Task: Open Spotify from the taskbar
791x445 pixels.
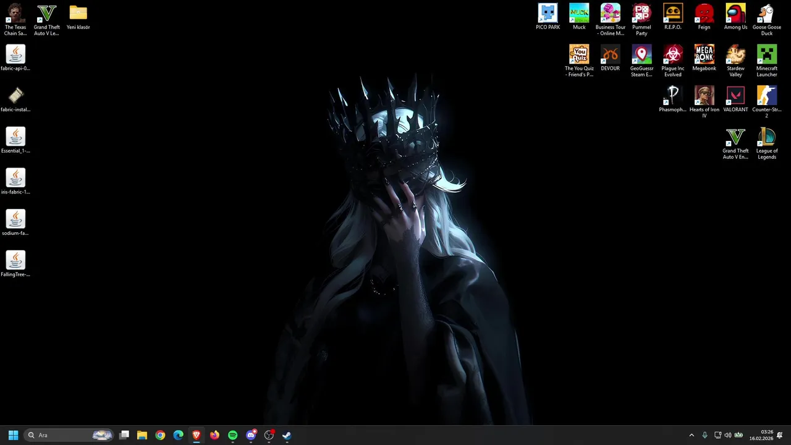Action: pyautogui.click(x=232, y=435)
